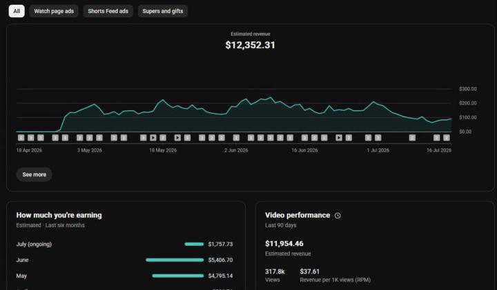This screenshot has height=290, width=497.
Task: Click the Estimated revenue label above the chart
Action: 251,34
